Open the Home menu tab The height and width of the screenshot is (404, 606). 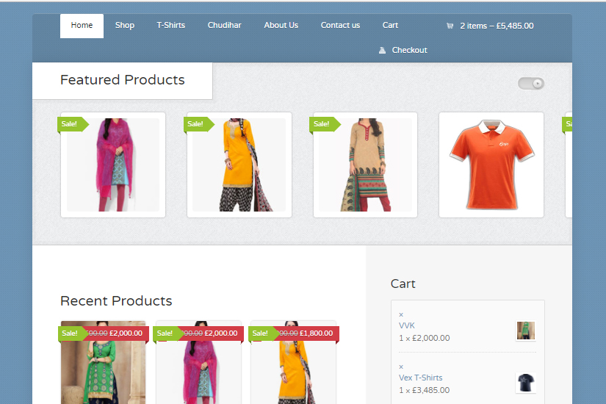82,26
